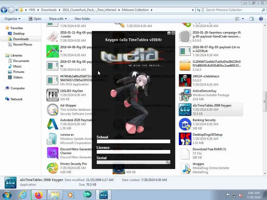Click the Downloads breadcrumb segment
Viewport: 267px width, 200px height.
pyautogui.click(x=49, y=10)
